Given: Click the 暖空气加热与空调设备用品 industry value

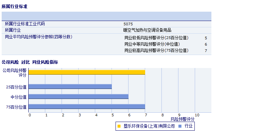Looking at the screenshot, I should pyautogui.click(x=147, y=30).
